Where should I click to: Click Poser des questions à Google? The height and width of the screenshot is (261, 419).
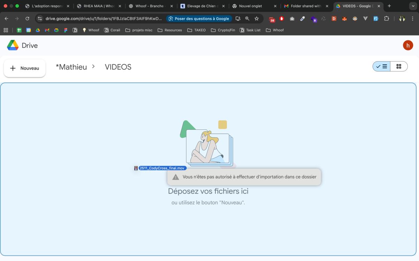coord(199,18)
